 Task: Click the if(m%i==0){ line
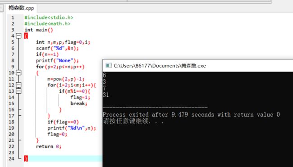pyautogui.click(x=75, y=91)
